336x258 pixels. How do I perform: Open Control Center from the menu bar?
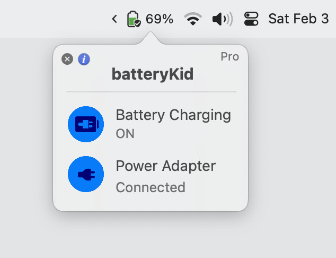click(251, 19)
